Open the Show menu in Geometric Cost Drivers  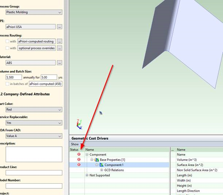tap(75, 144)
